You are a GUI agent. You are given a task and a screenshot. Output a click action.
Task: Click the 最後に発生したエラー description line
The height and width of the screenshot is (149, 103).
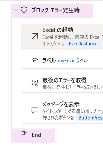click(x=73, y=87)
